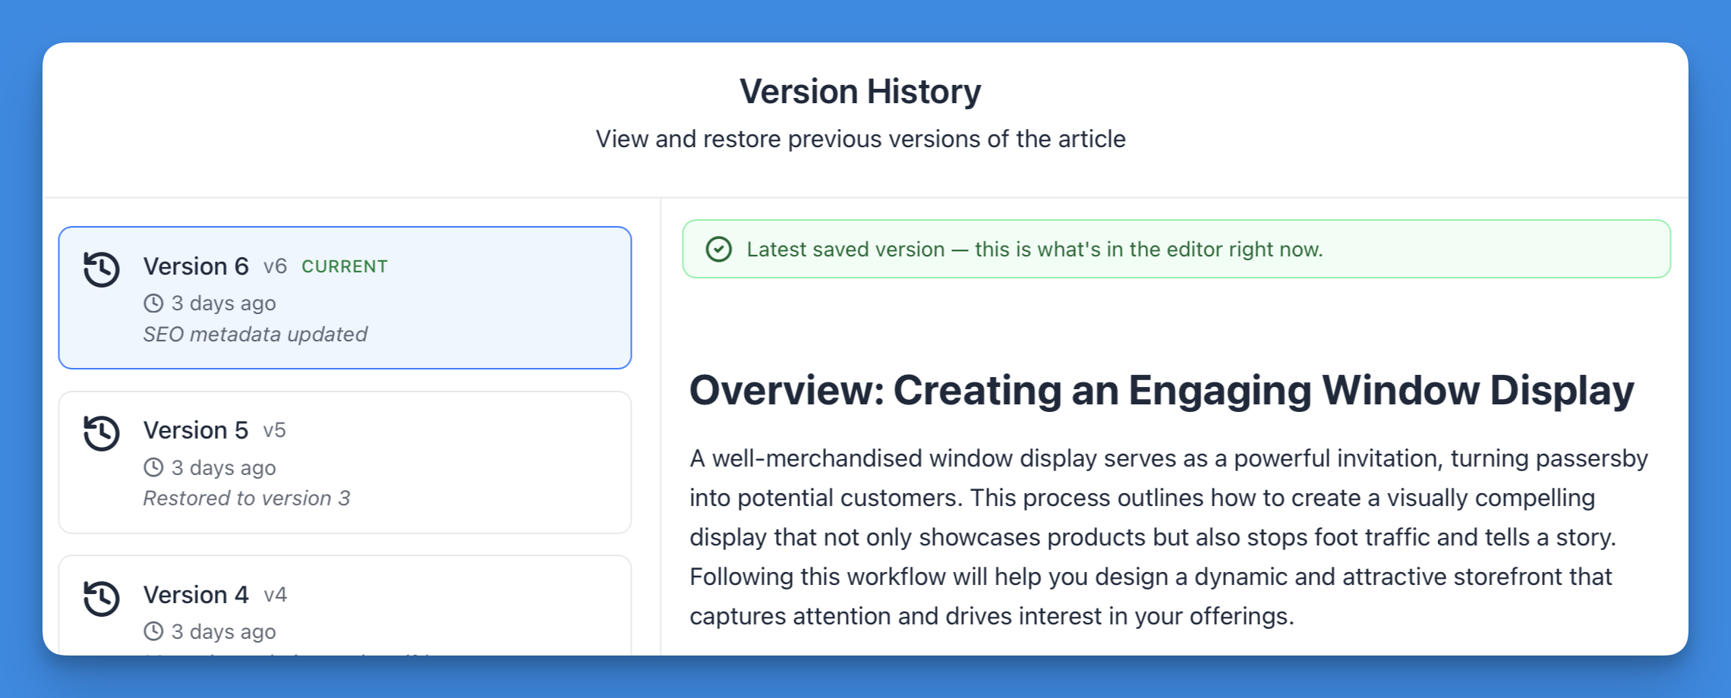The image size is (1731, 698).
Task: Click the 'Overview: Creating an Engaging Window Display' heading
Action: [1162, 391]
